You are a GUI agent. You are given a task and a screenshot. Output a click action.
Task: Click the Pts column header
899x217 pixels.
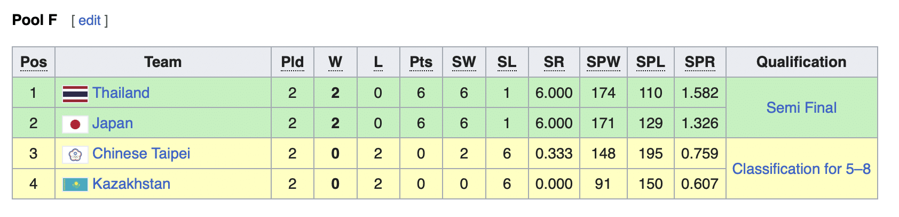pos(421,62)
